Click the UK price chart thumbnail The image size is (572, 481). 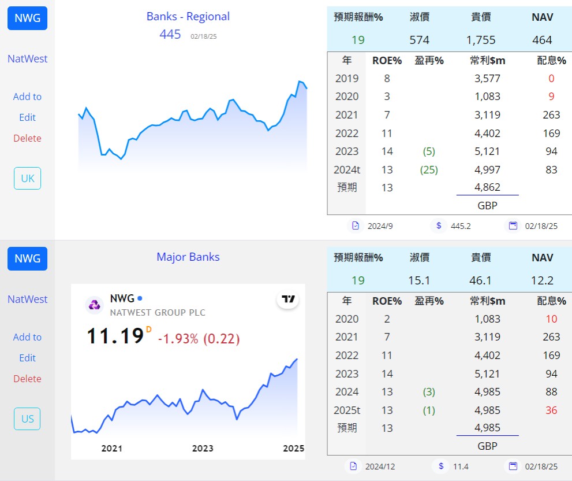193,125
